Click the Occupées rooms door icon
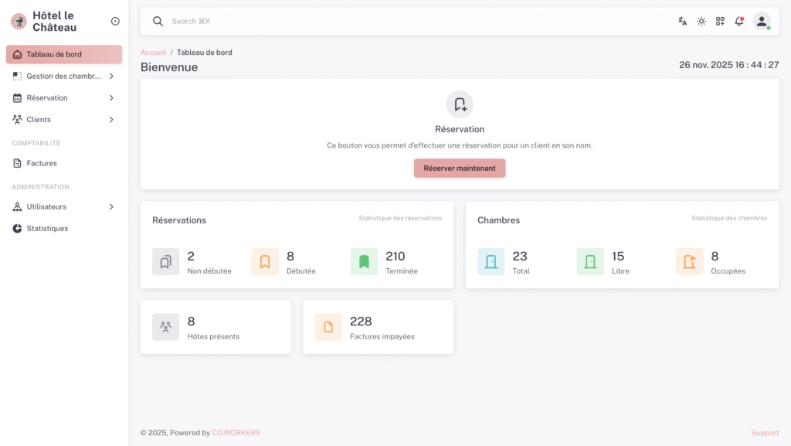The image size is (791, 446). [689, 262]
